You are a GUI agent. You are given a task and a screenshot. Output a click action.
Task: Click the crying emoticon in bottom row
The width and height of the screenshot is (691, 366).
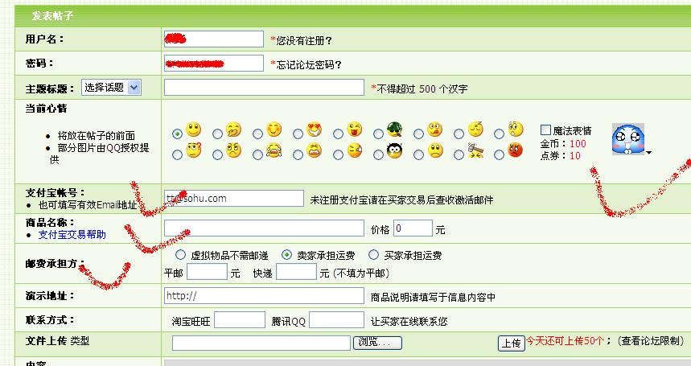274,150
